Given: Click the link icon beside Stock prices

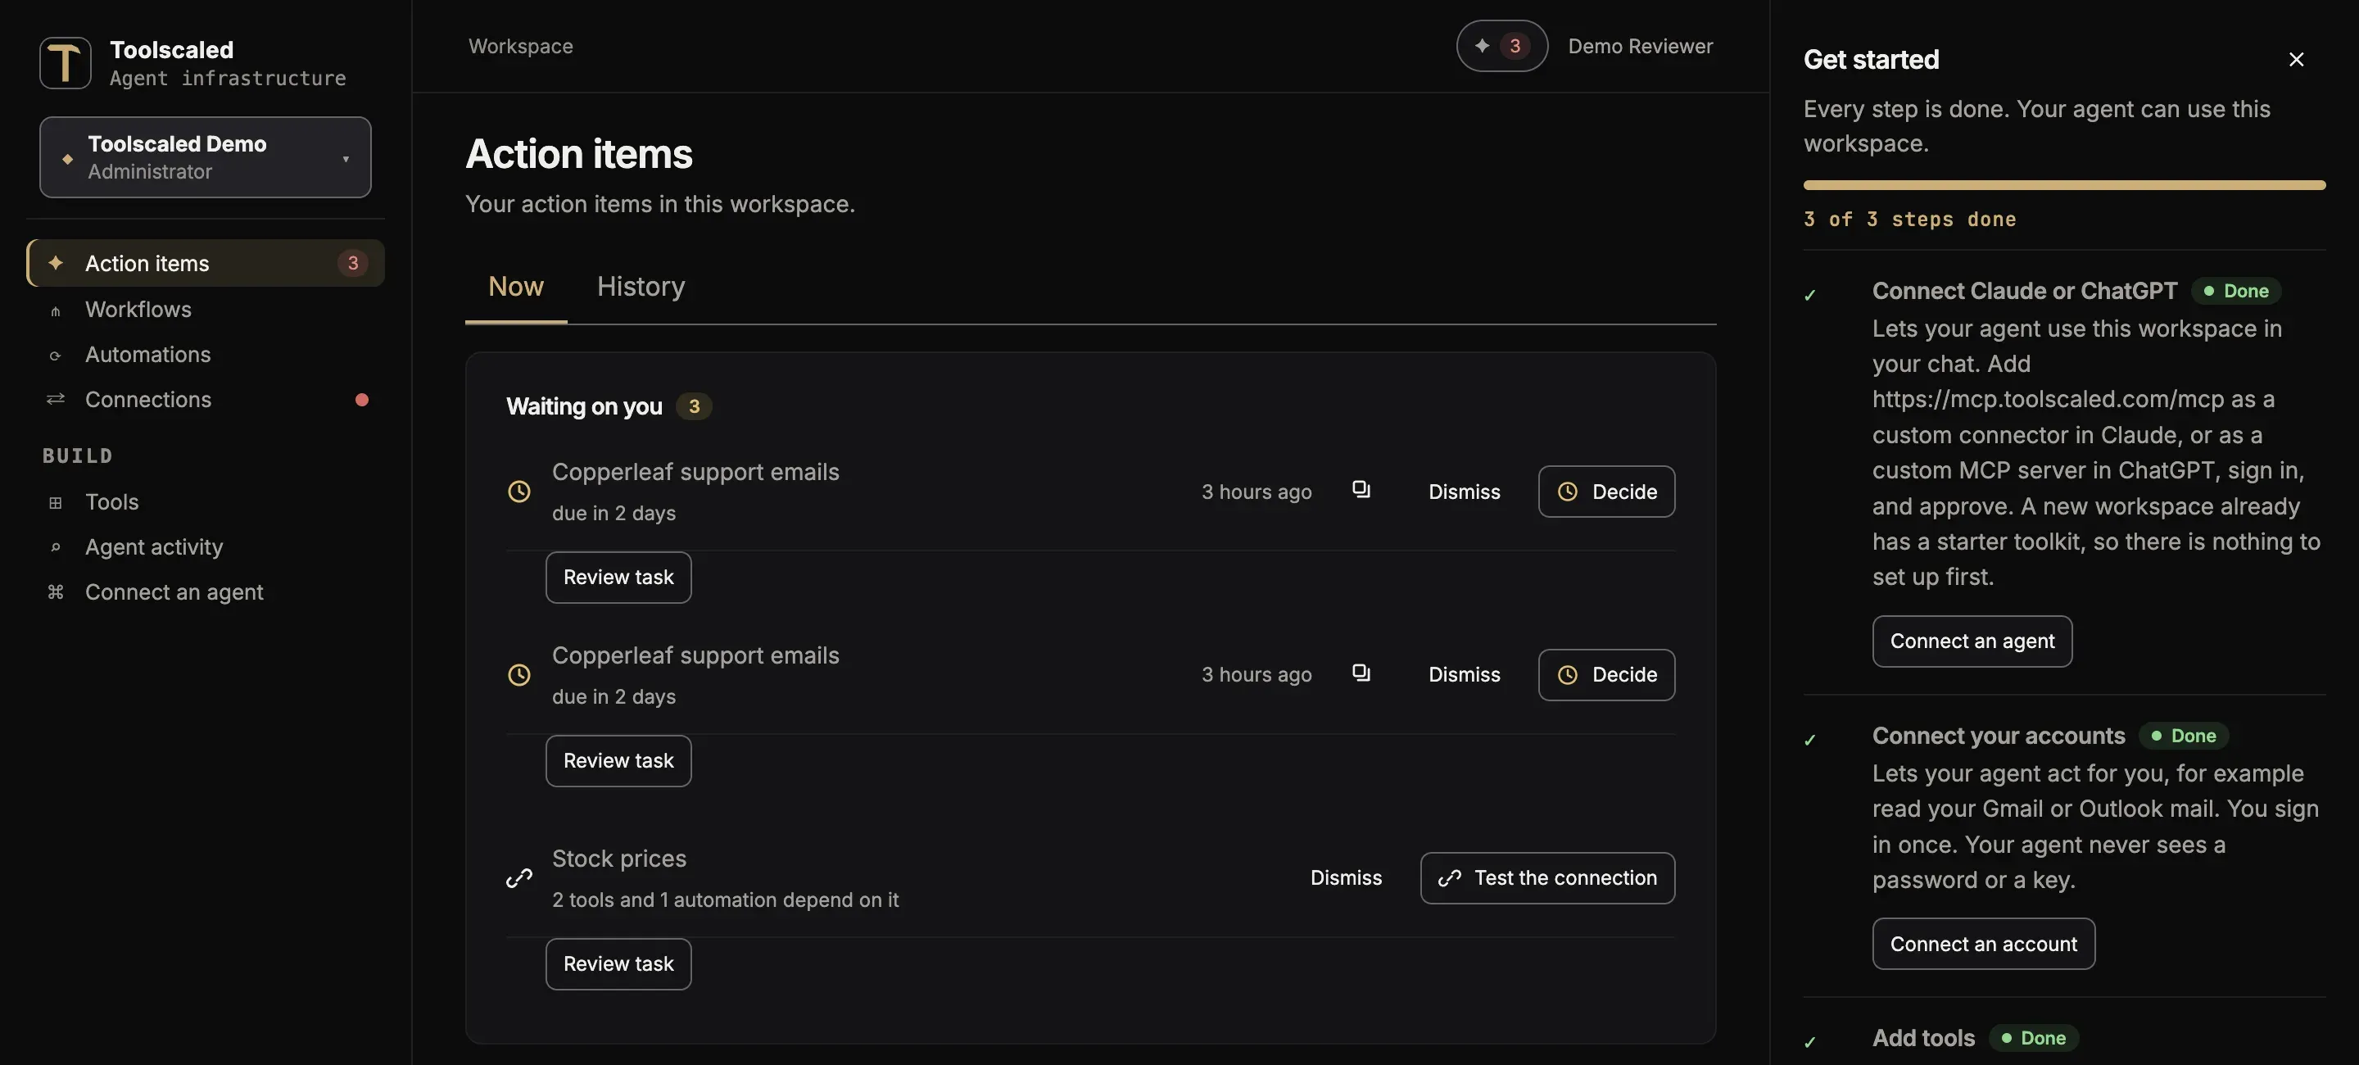Looking at the screenshot, I should coord(519,878).
